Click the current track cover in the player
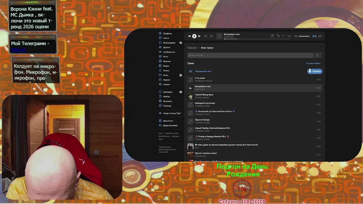Image resolution: width=363 pixels, height=204 pixels. coord(219,36)
